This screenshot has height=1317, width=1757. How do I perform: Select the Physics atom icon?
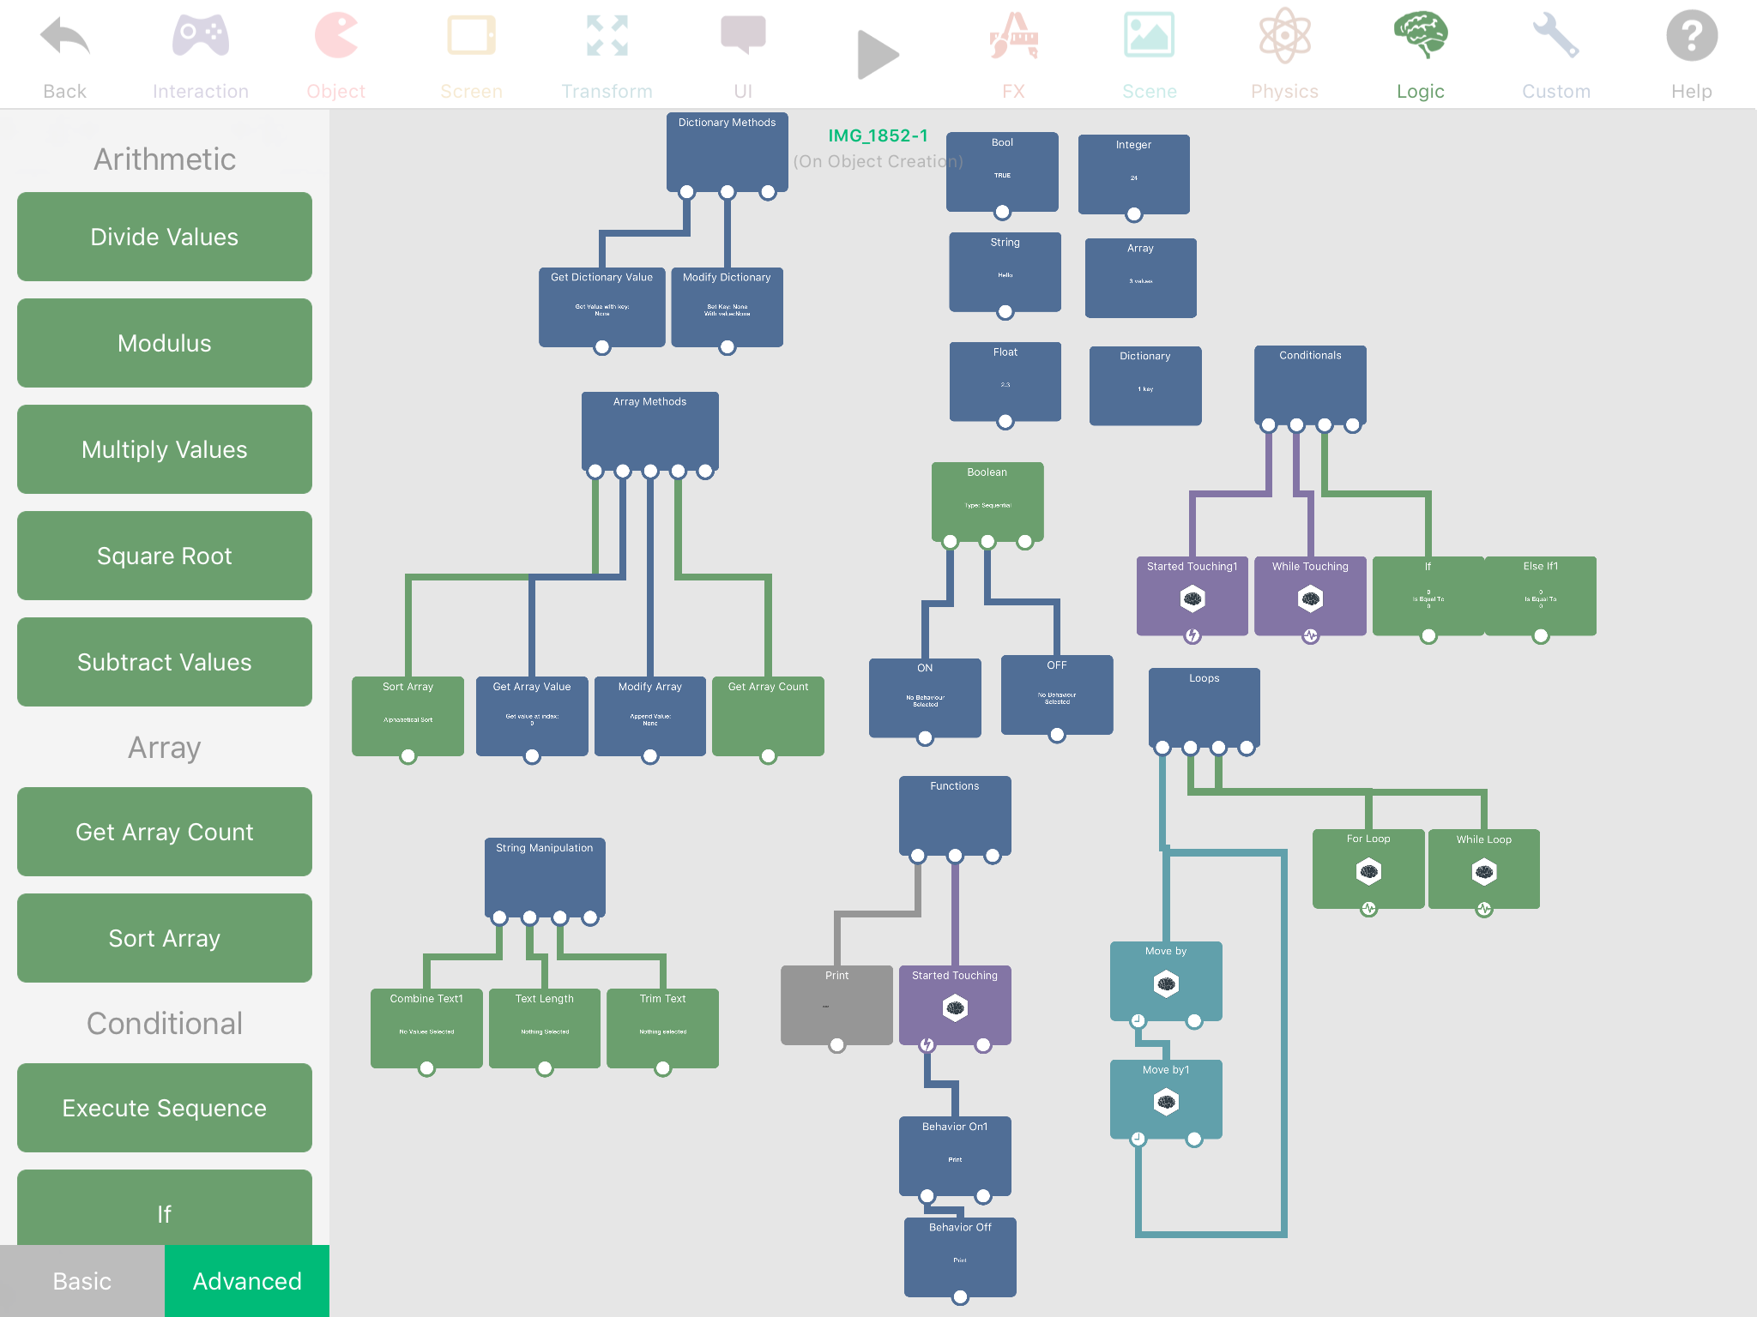(1284, 38)
